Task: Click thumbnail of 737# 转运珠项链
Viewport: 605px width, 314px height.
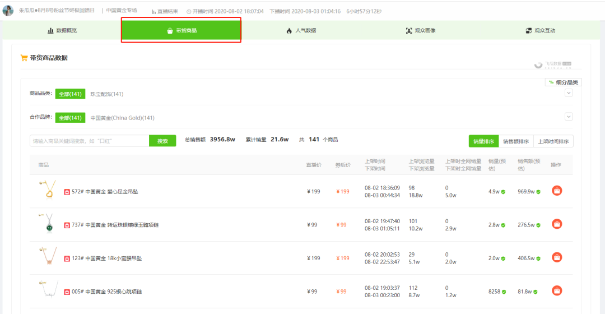Action: 49,223
